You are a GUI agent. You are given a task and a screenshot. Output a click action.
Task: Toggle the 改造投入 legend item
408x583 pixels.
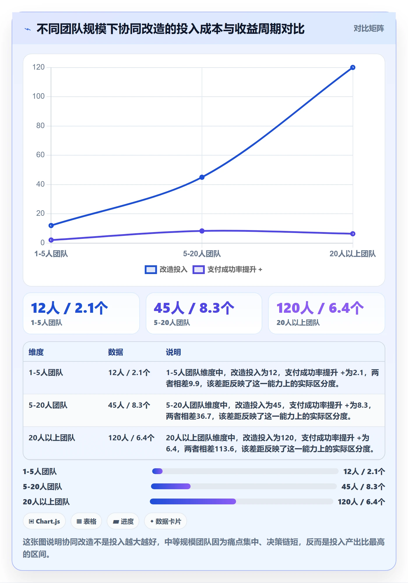pos(166,269)
